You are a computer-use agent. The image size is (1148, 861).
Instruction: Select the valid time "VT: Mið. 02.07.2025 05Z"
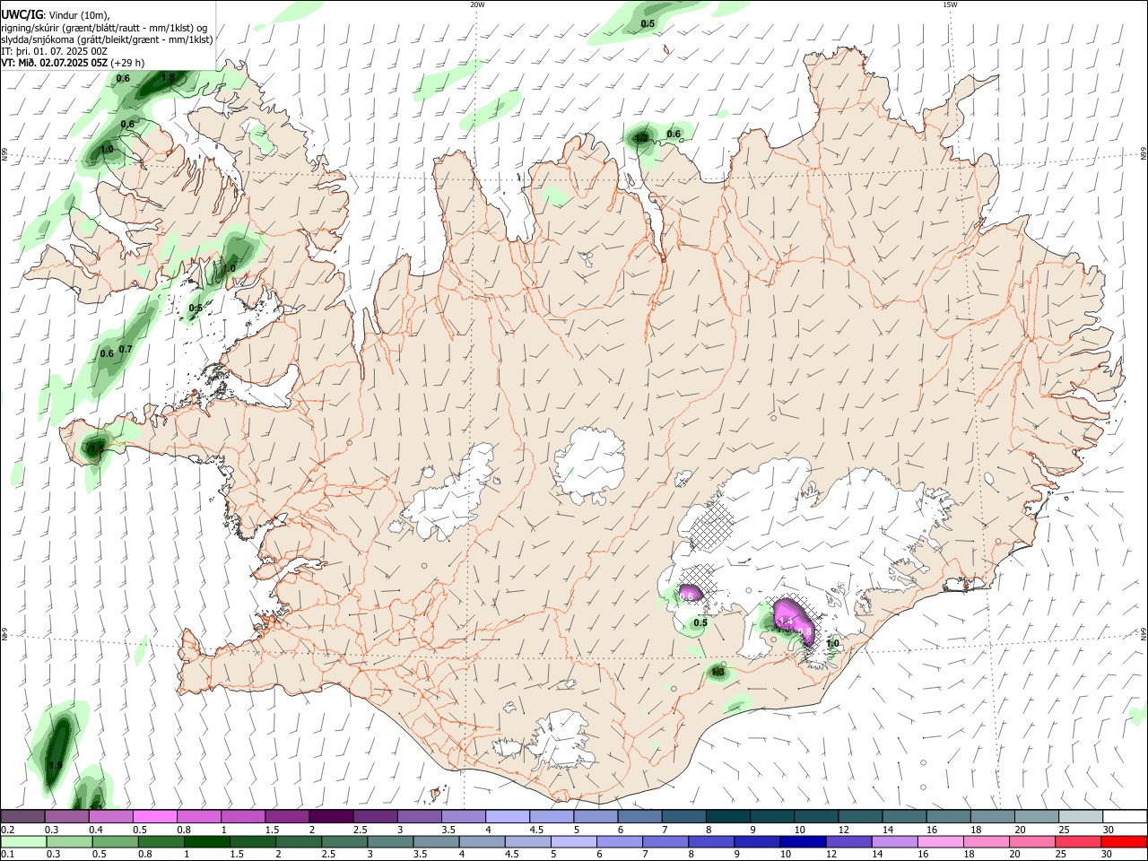coord(55,63)
